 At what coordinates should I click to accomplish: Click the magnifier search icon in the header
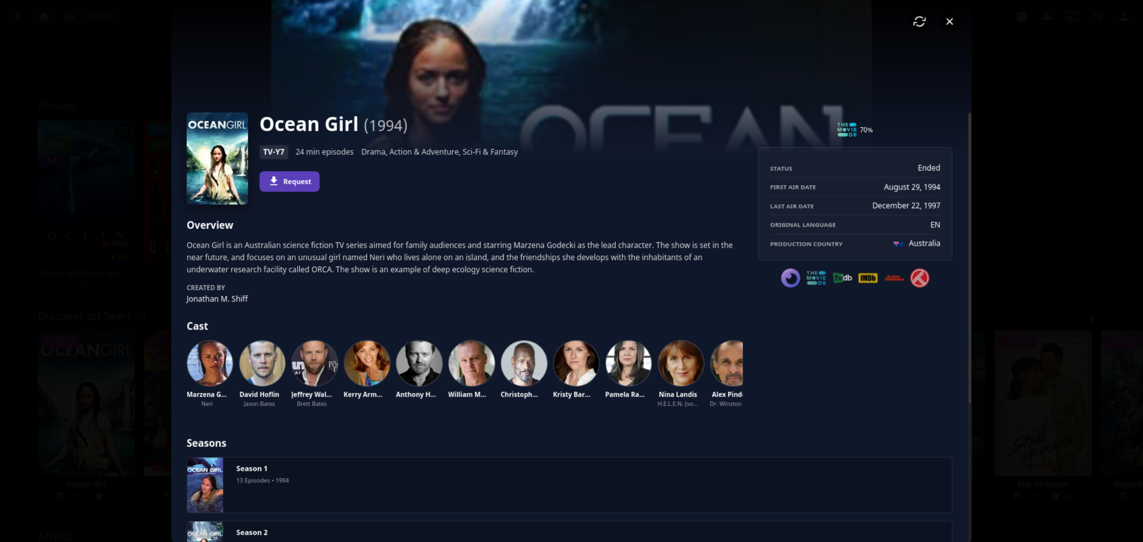[x=1099, y=16]
